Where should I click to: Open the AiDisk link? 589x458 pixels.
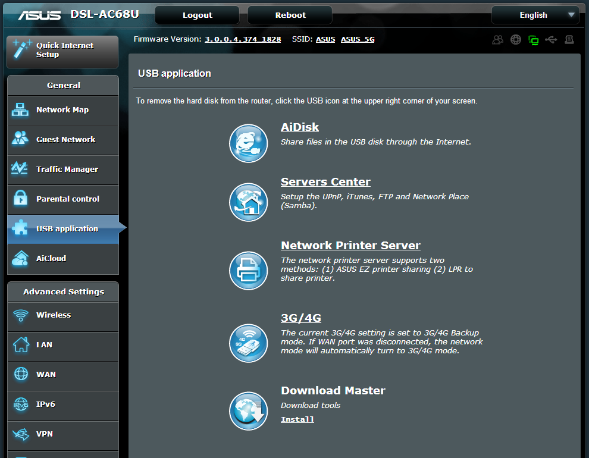pyautogui.click(x=300, y=127)
